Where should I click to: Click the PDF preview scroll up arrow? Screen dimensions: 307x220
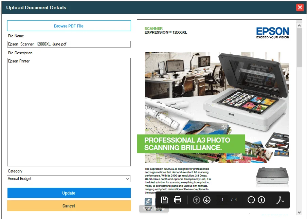point(299,25)
